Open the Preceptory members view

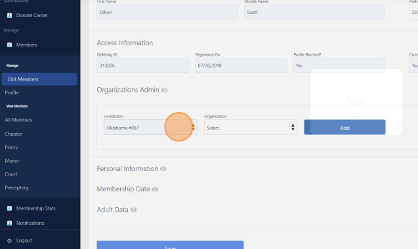click(x=16, y=188)
